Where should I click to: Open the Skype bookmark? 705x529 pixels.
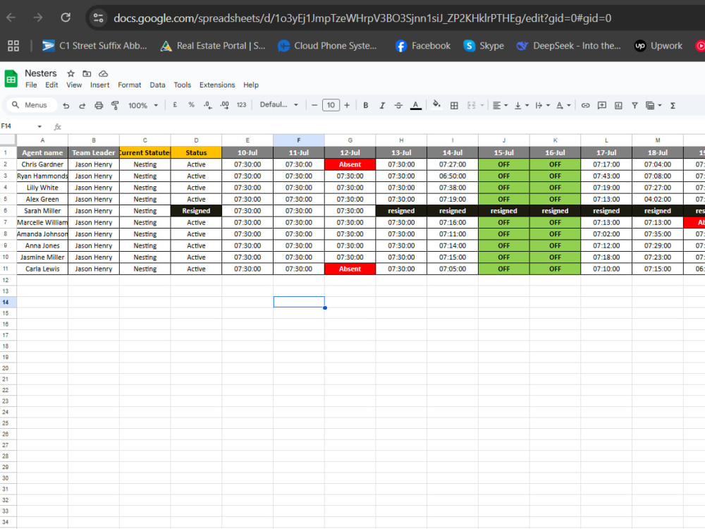tap(484, 45)
